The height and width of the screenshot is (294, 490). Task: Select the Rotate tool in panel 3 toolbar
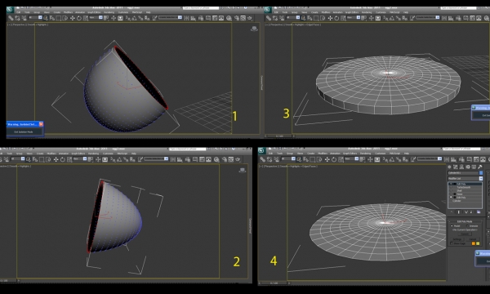[x=336, y=18]
